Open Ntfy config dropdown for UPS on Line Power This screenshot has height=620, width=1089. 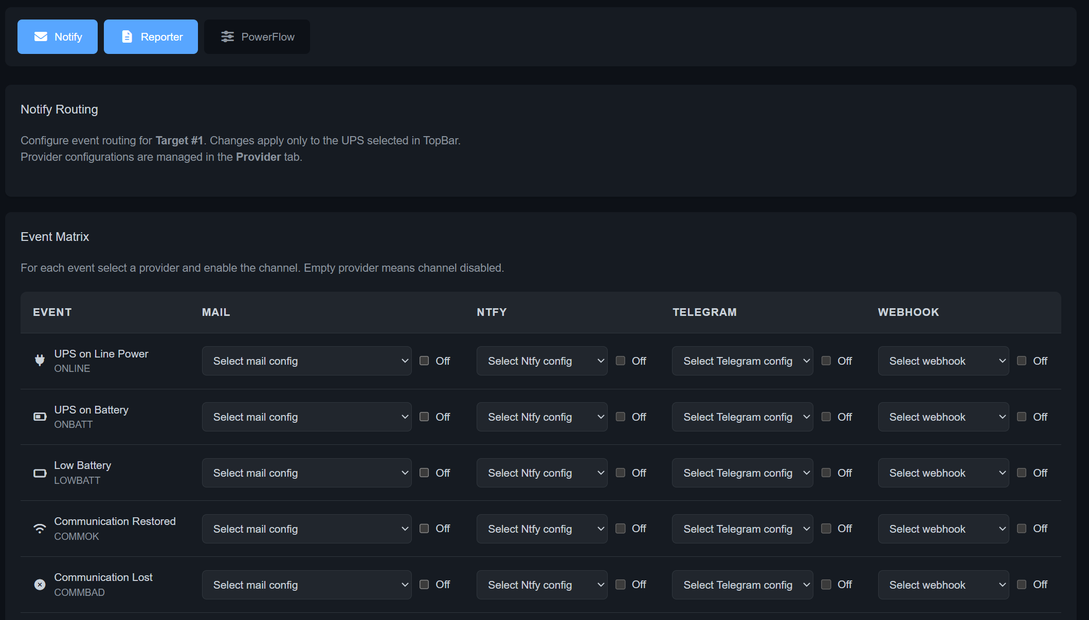(x=542, y=361)
